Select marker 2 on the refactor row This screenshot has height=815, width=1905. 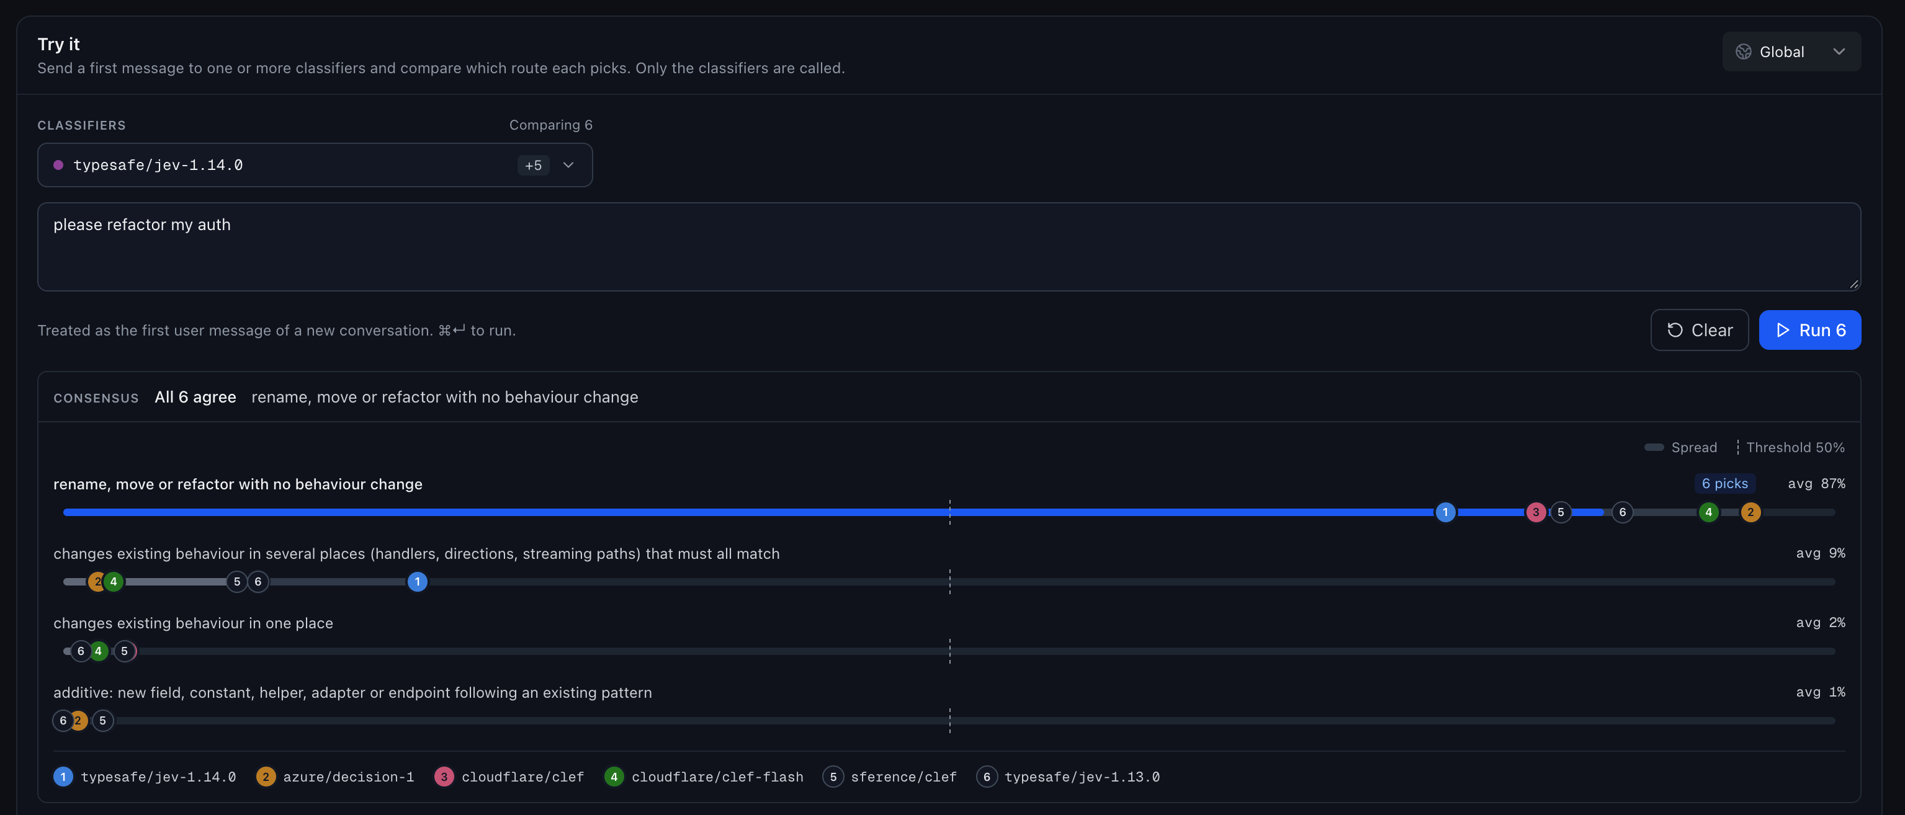point(1750,512)
